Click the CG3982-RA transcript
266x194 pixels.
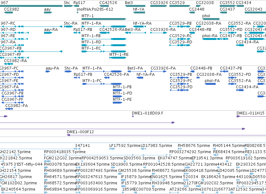click(x=8, y=64)
